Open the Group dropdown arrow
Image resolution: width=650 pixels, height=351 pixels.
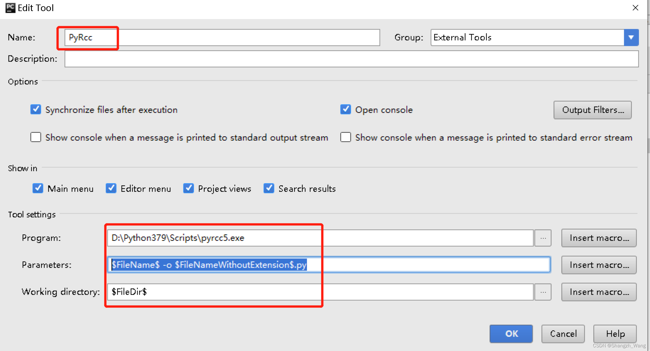pos(631,38)
